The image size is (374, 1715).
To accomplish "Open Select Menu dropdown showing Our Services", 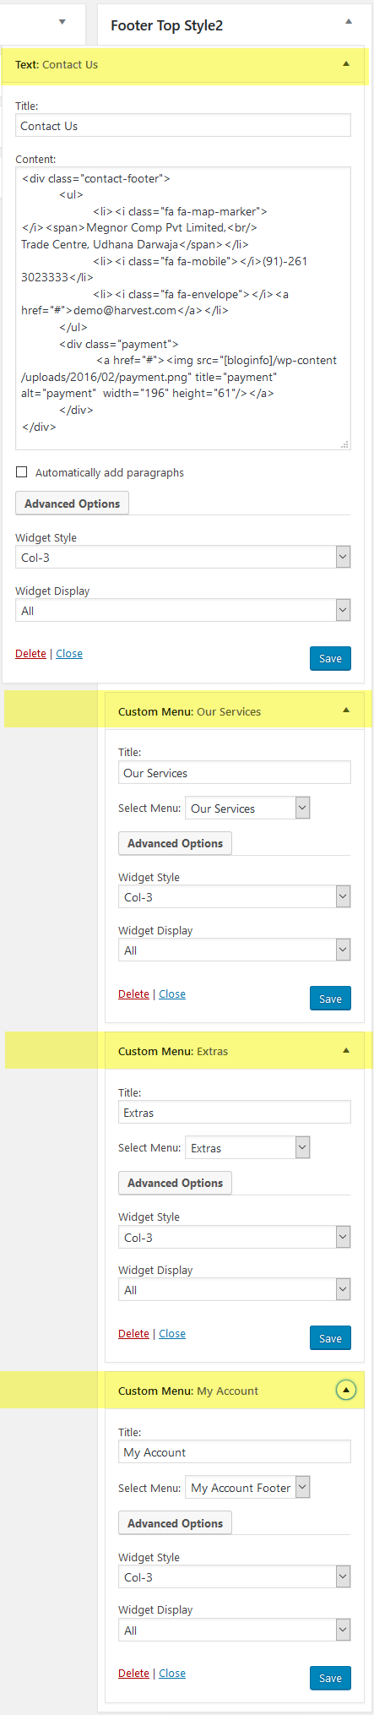I will point(247,808).
